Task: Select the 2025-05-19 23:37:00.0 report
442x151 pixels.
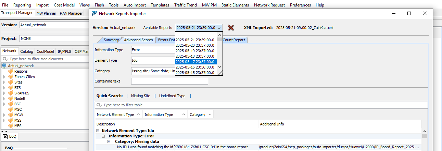Action: [x=195, y=51]
